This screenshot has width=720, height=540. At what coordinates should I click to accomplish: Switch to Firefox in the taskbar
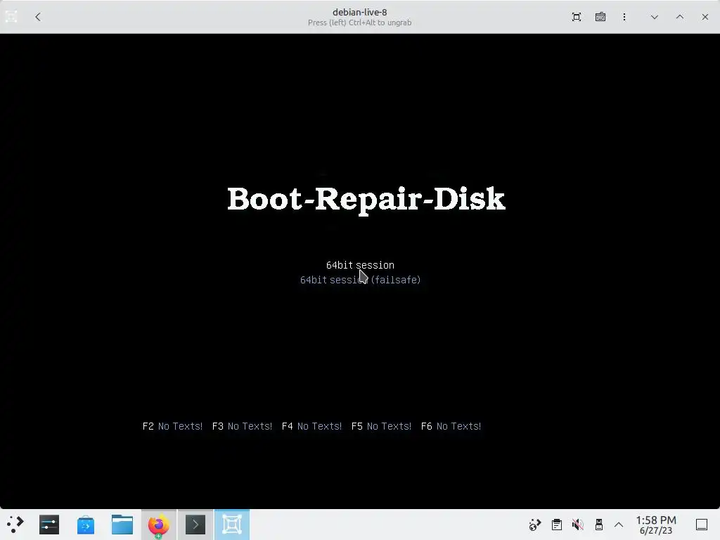click(x=158, y=525)
